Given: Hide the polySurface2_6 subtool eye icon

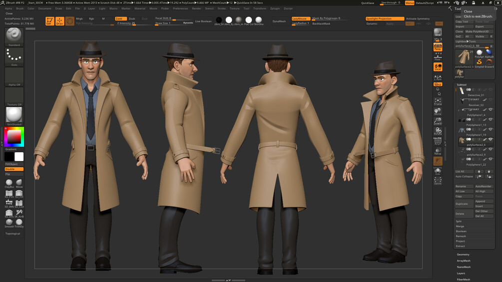Looking at the screenshot, I should click(491, 139).
